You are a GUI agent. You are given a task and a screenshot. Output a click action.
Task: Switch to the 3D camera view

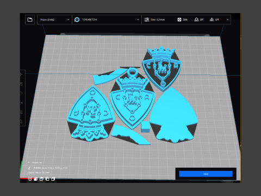click(x=30, y=179)
